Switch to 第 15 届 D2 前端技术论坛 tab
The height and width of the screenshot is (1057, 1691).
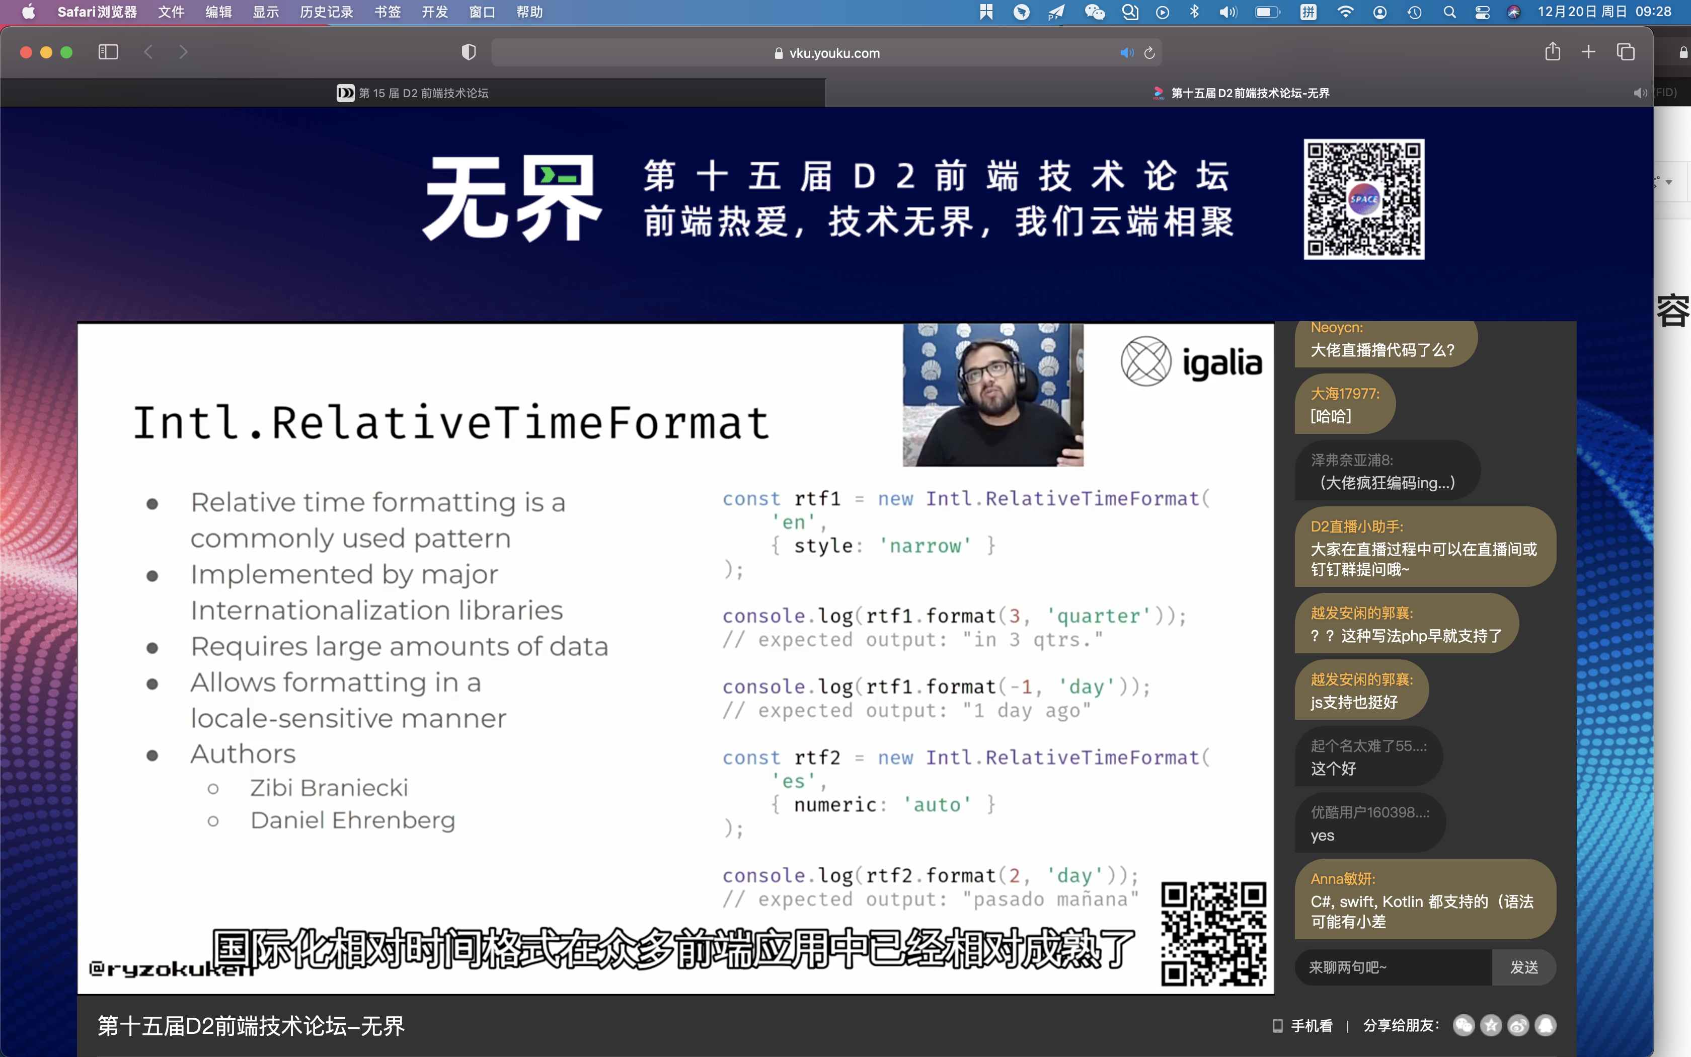pyautogui.click(x=413, y=93)
